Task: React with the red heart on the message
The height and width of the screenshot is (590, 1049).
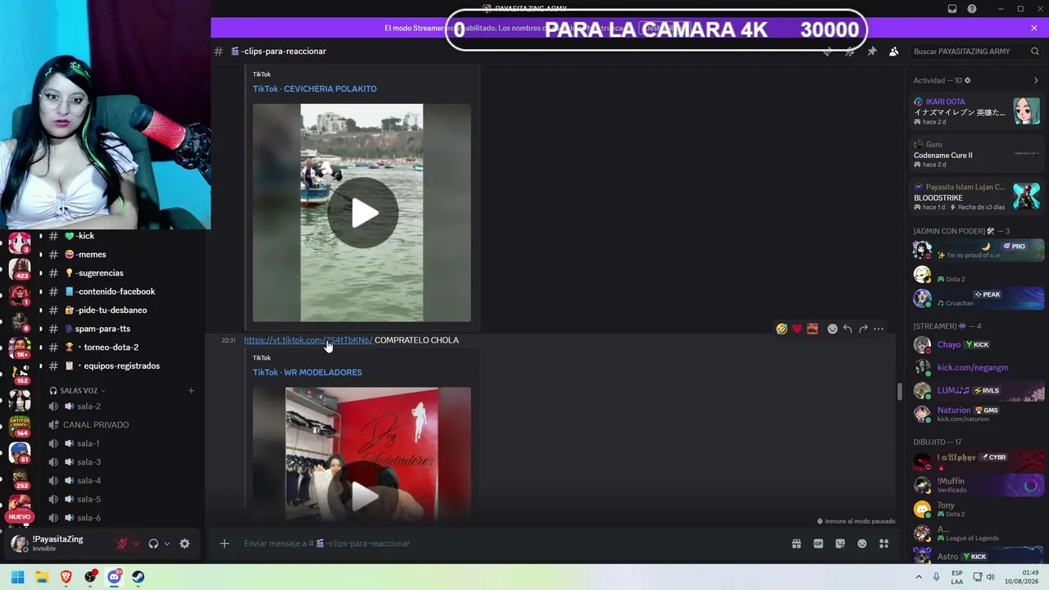Action: pyautogui.click(x=797, y=329)
